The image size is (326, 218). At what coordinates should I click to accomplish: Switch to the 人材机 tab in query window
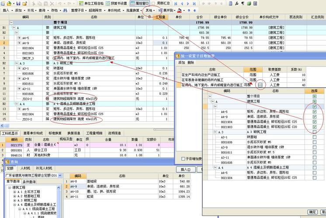(x=25, y=168)
